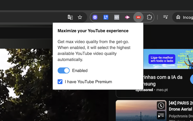193x121 pixels.
Task: Add Paris video to queue icon
Action: 161,115
